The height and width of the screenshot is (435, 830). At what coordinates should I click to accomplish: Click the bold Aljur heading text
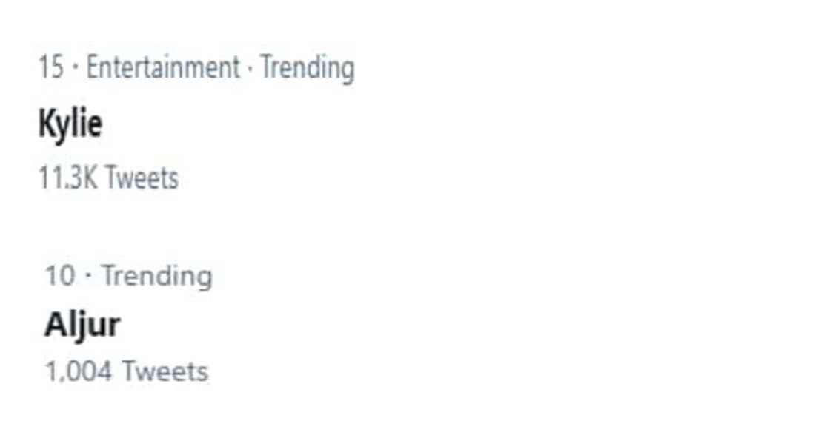point(82,325)
